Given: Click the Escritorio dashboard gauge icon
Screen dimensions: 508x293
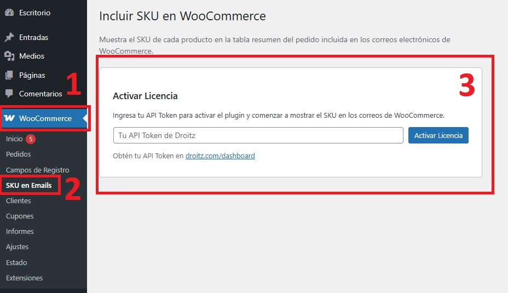Looking at the screenshot, I should 9,13.
